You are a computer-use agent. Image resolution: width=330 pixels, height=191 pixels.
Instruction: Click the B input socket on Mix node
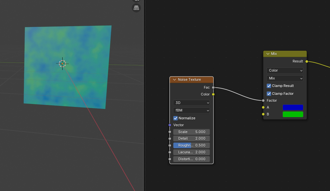pyautogui.click(x=264, y=114)
